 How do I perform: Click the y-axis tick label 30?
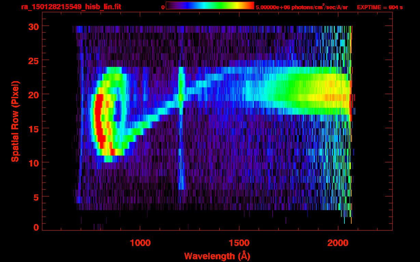pyautogui.click(x=34, y=26)
